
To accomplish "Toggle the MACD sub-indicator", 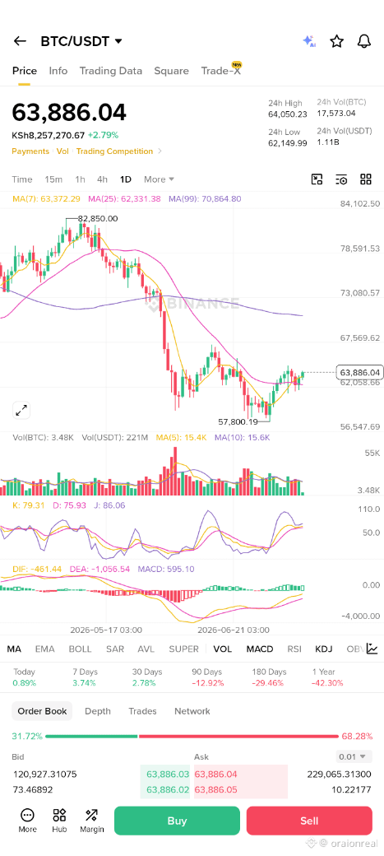I will pos(260,649).
